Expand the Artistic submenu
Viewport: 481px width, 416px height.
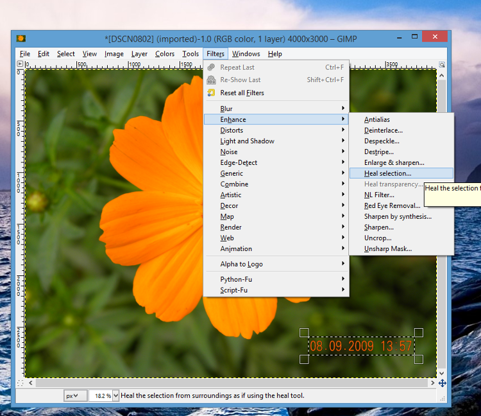(276, 195)
